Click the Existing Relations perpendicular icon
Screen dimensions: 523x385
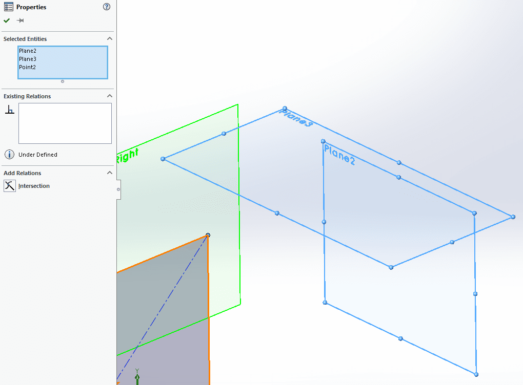pos(9,110)
